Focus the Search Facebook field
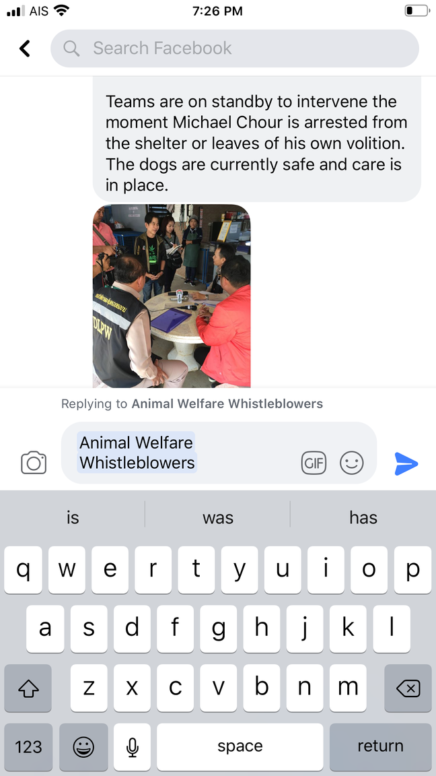This screenshot has width=436, height=776. 235,48
